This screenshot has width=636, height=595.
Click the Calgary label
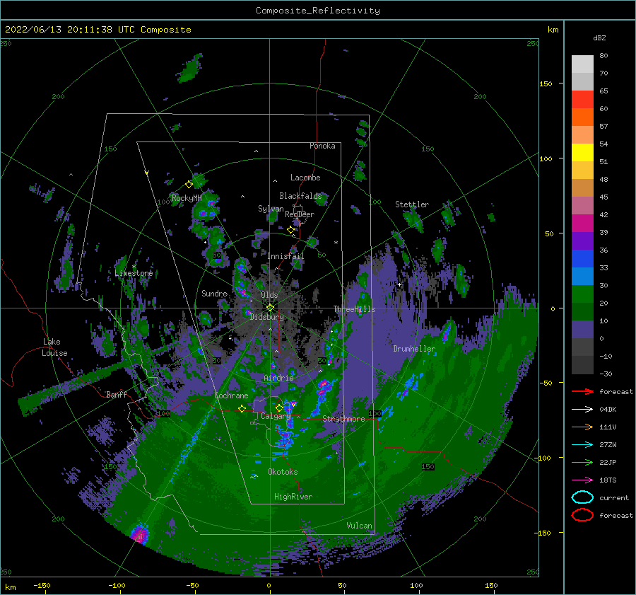(276, 416)
